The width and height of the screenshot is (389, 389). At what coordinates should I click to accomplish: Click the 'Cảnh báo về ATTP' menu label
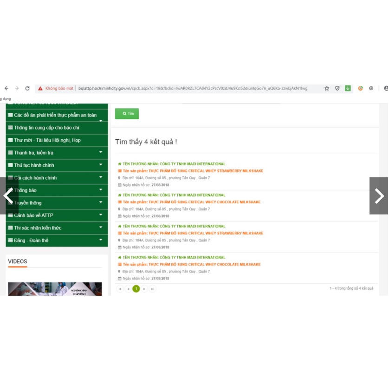(x=33, y=215)
